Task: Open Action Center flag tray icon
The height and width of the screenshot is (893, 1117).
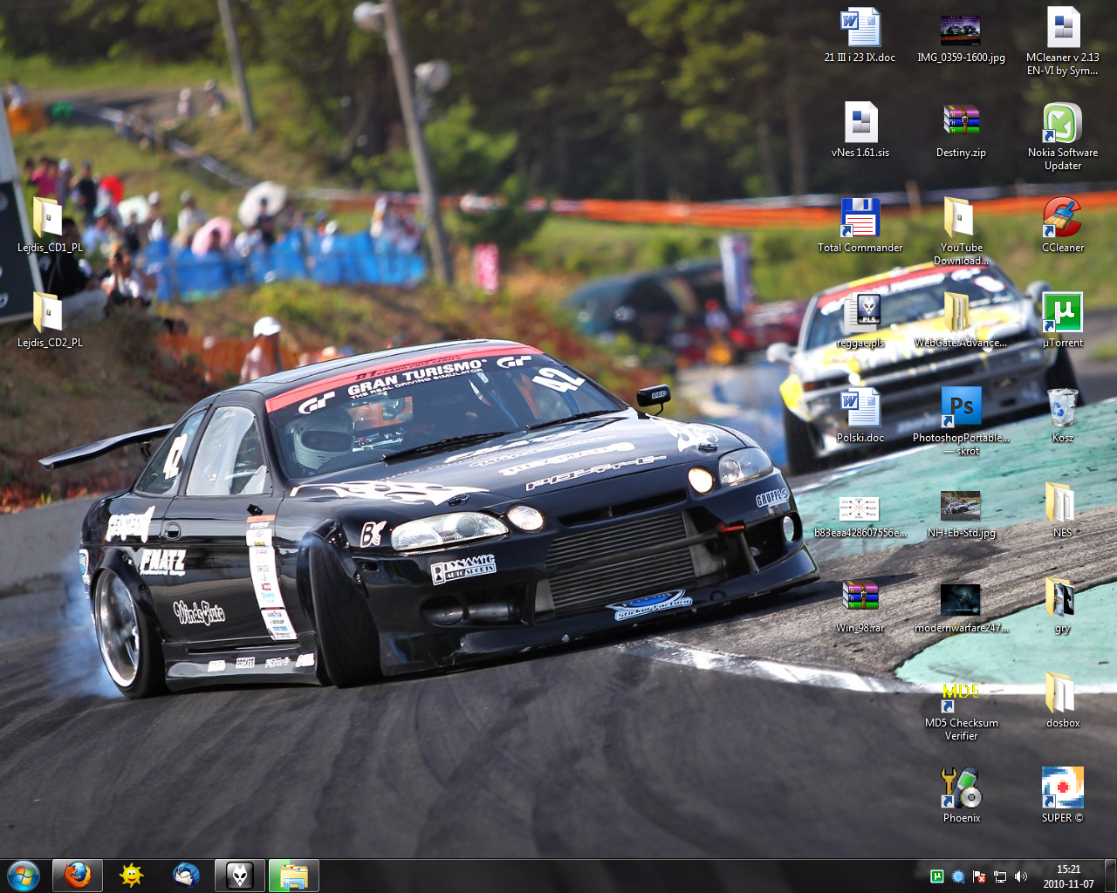Action: (979, 876)
